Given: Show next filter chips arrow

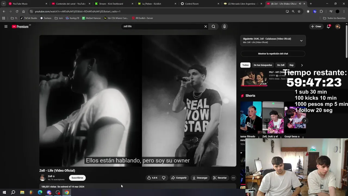Looking at the screenshot, I should pos(302,65).
